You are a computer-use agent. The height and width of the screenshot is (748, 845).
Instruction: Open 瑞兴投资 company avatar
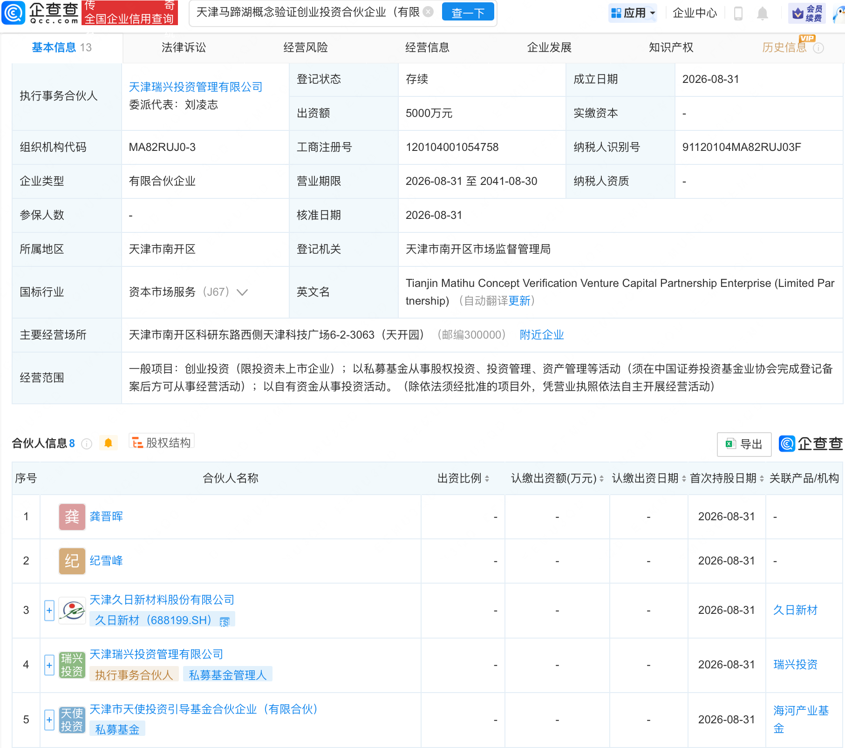click(72, 665)
